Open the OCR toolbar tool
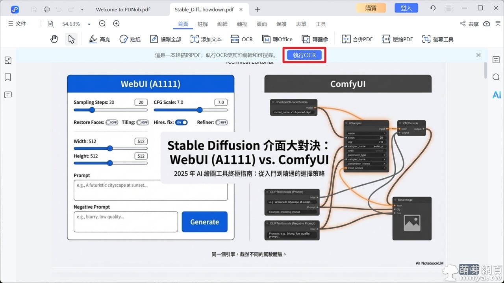The width and height of the screenshot is (504, 283). point(242,39)
